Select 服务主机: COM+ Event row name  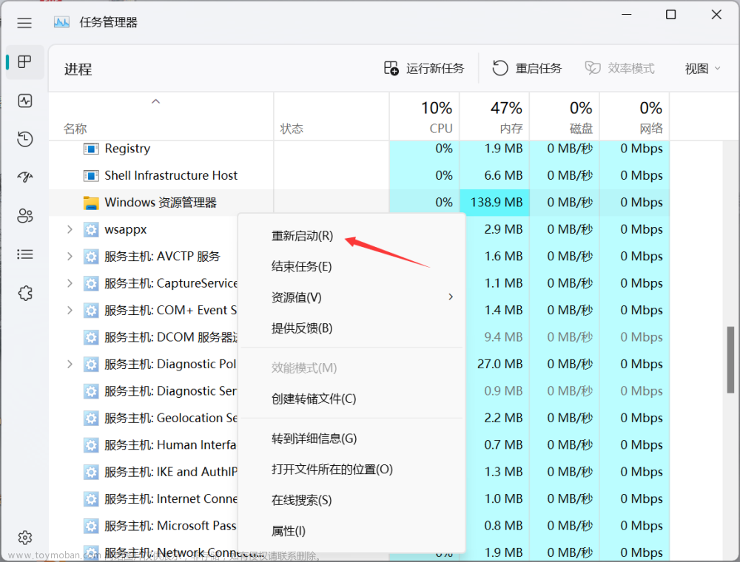click(170, 311)
